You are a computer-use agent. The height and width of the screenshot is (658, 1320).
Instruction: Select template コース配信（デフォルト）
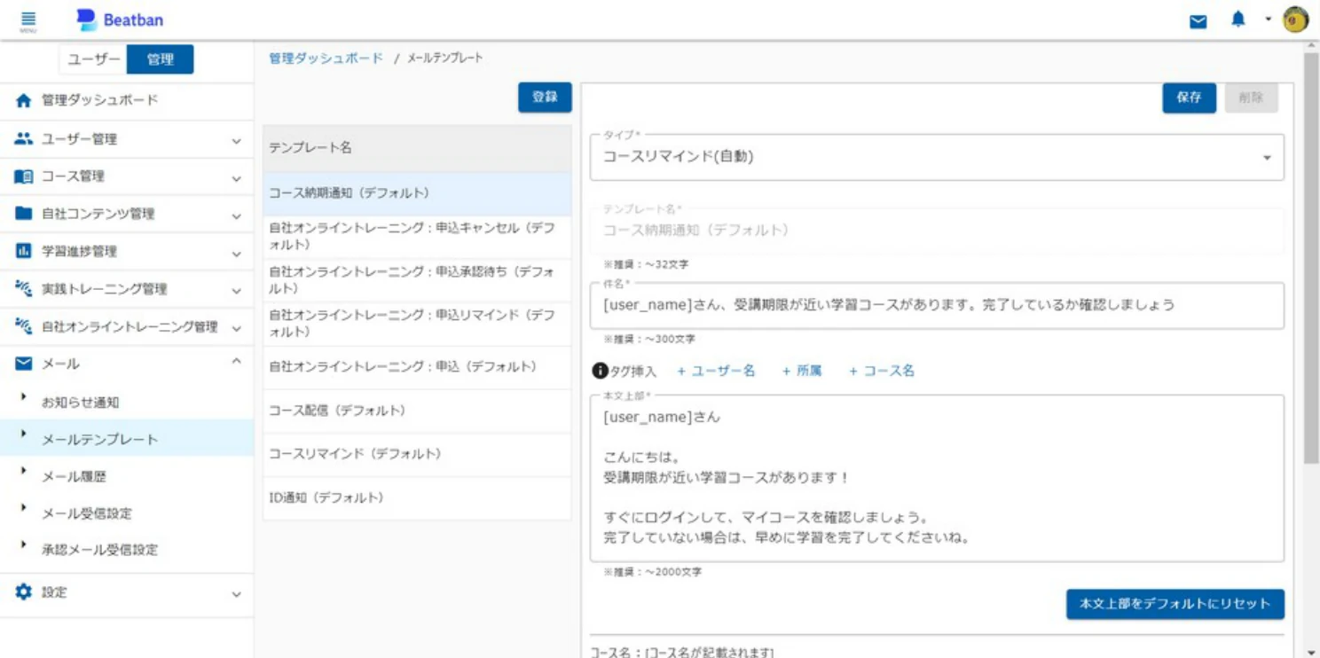tap(417, 411)
